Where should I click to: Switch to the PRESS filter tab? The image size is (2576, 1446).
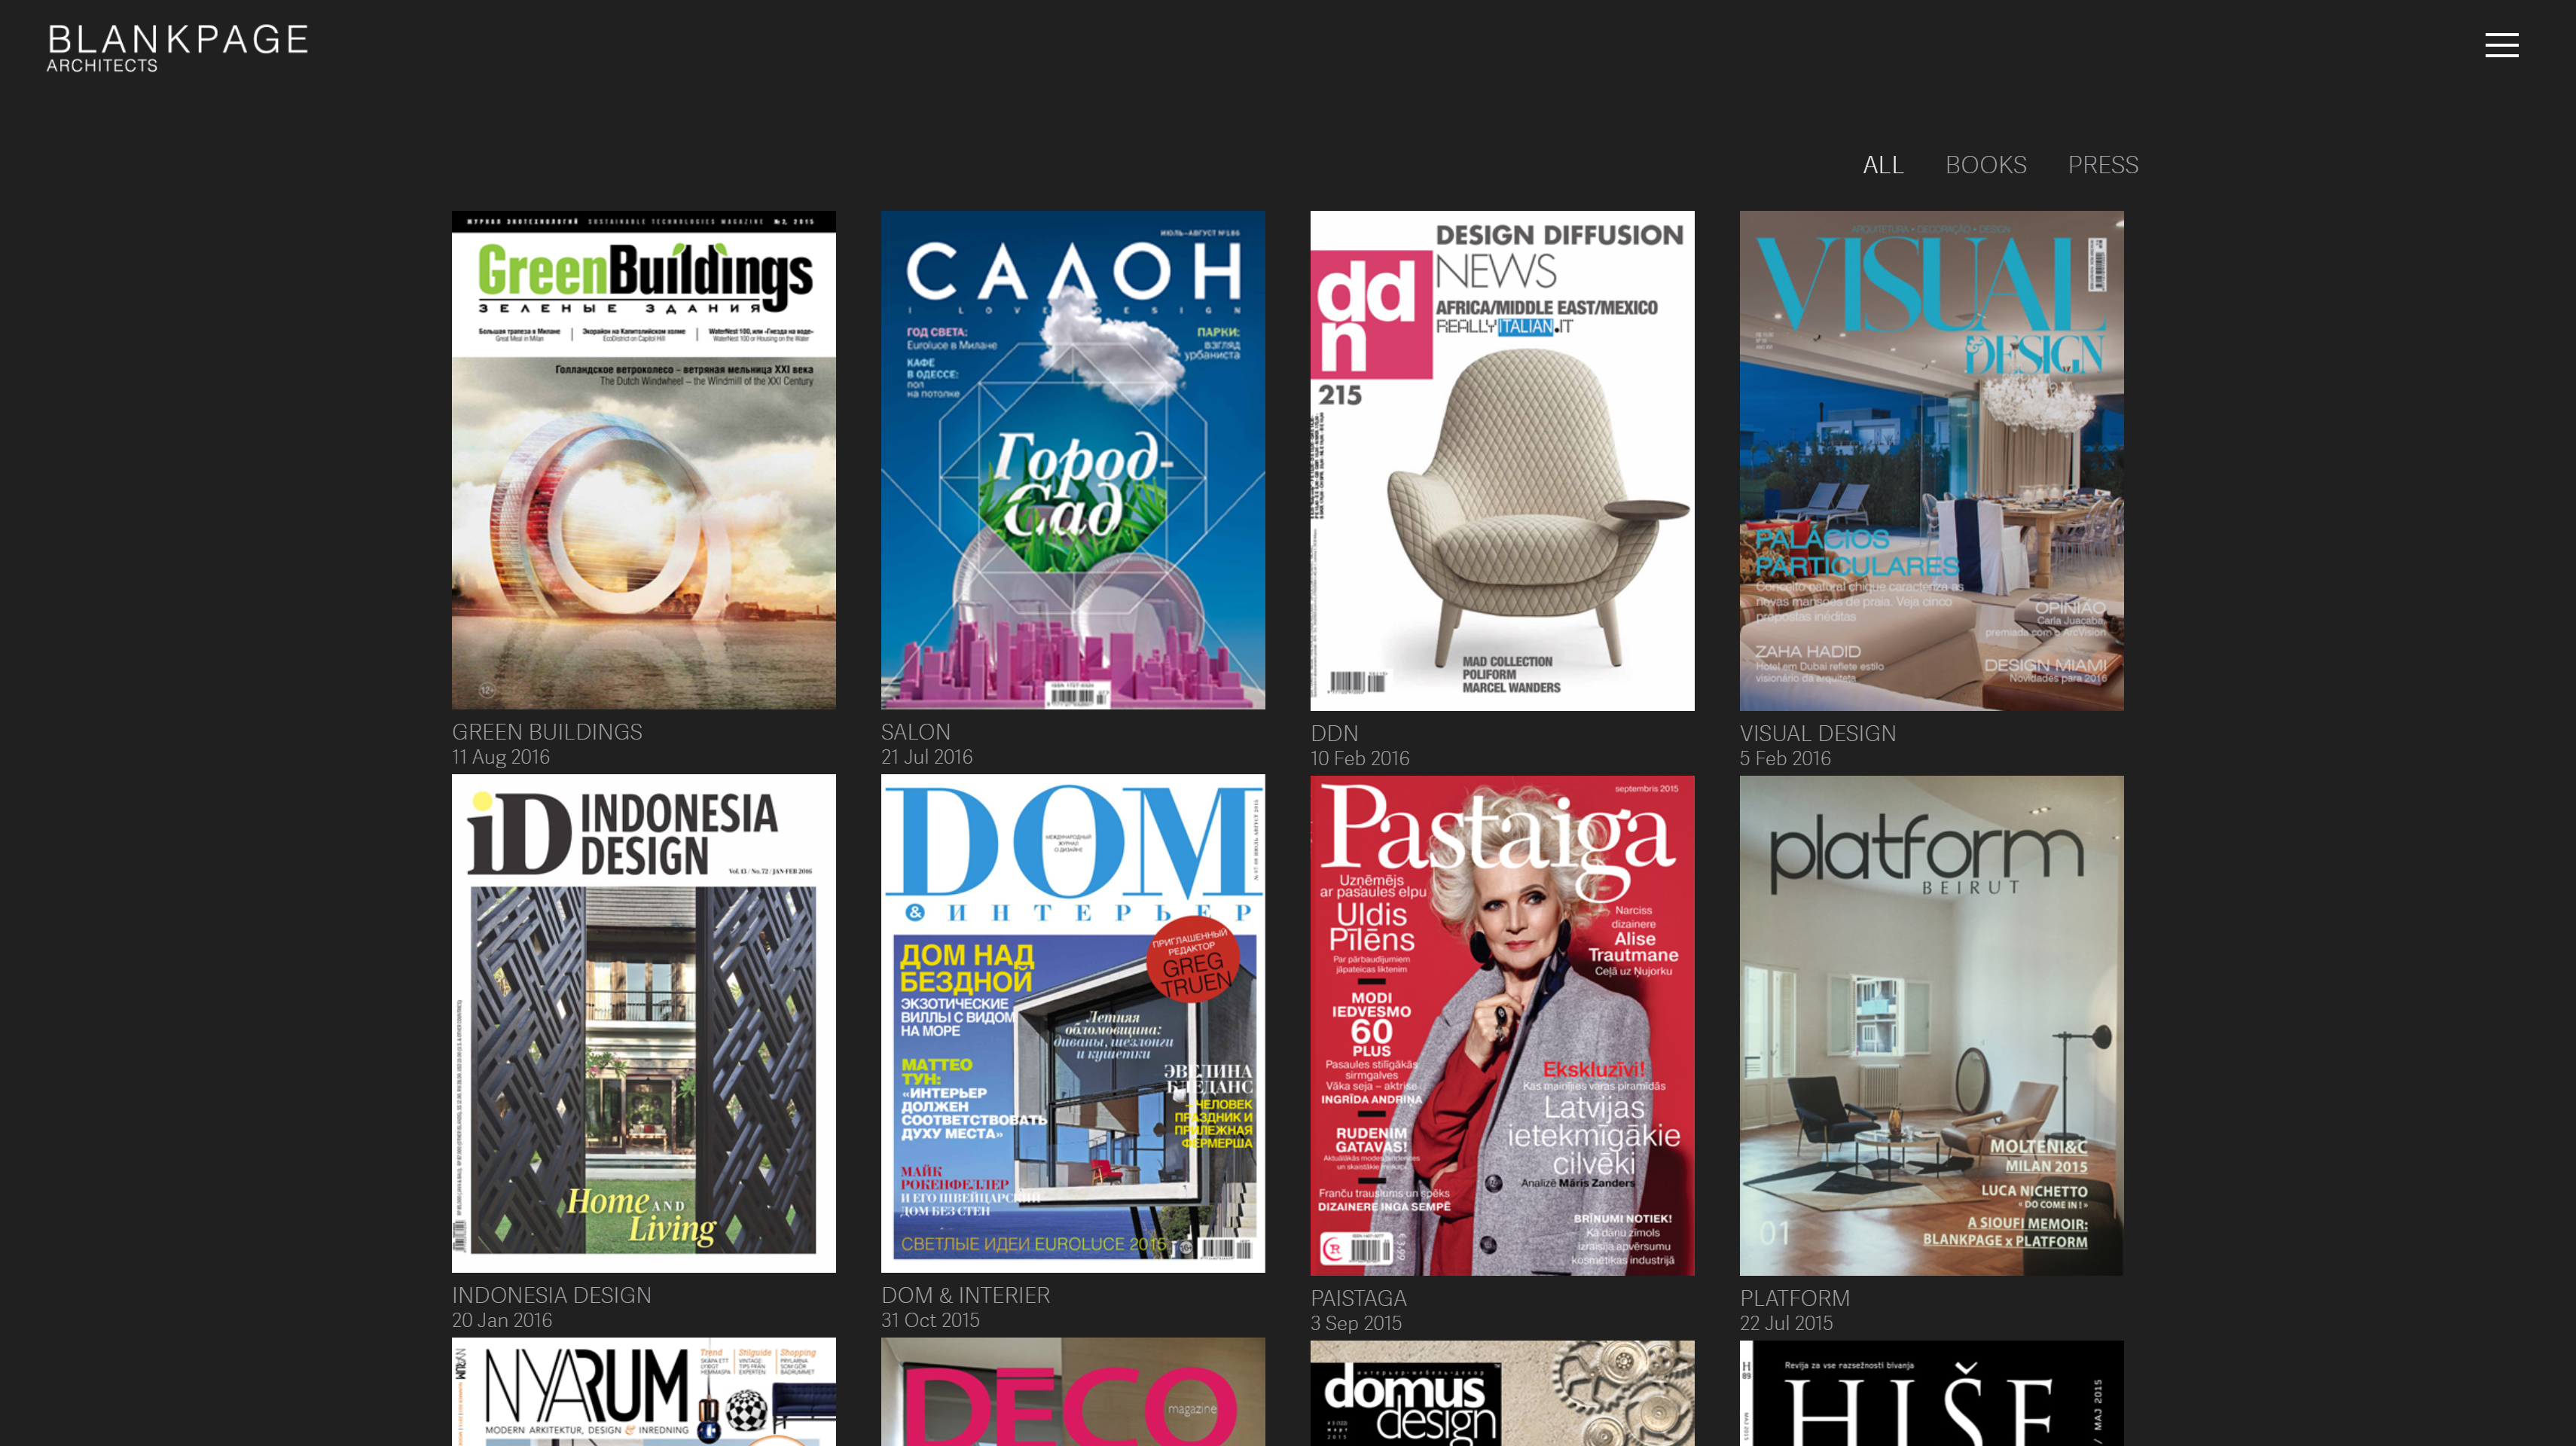tap(2102, 165)
